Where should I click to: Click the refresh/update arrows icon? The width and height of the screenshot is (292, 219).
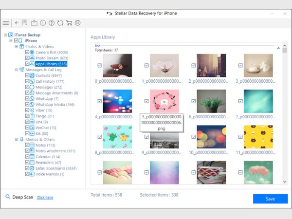point(60,22)
